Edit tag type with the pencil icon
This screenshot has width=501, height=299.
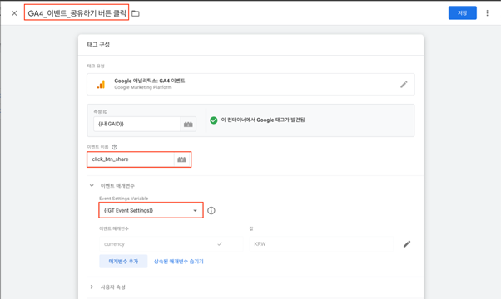[x=404, y=85]
